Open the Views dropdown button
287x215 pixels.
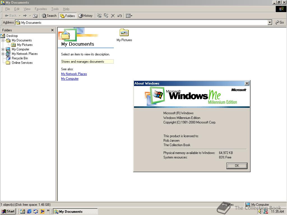pos(129,16)
